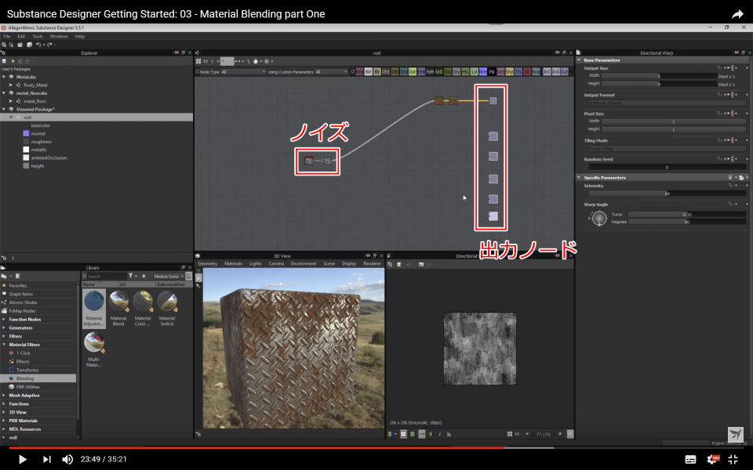Screen dimensions: 753x470
Task: Adjust the Intensity slider
Action: (x=667, y=193)
